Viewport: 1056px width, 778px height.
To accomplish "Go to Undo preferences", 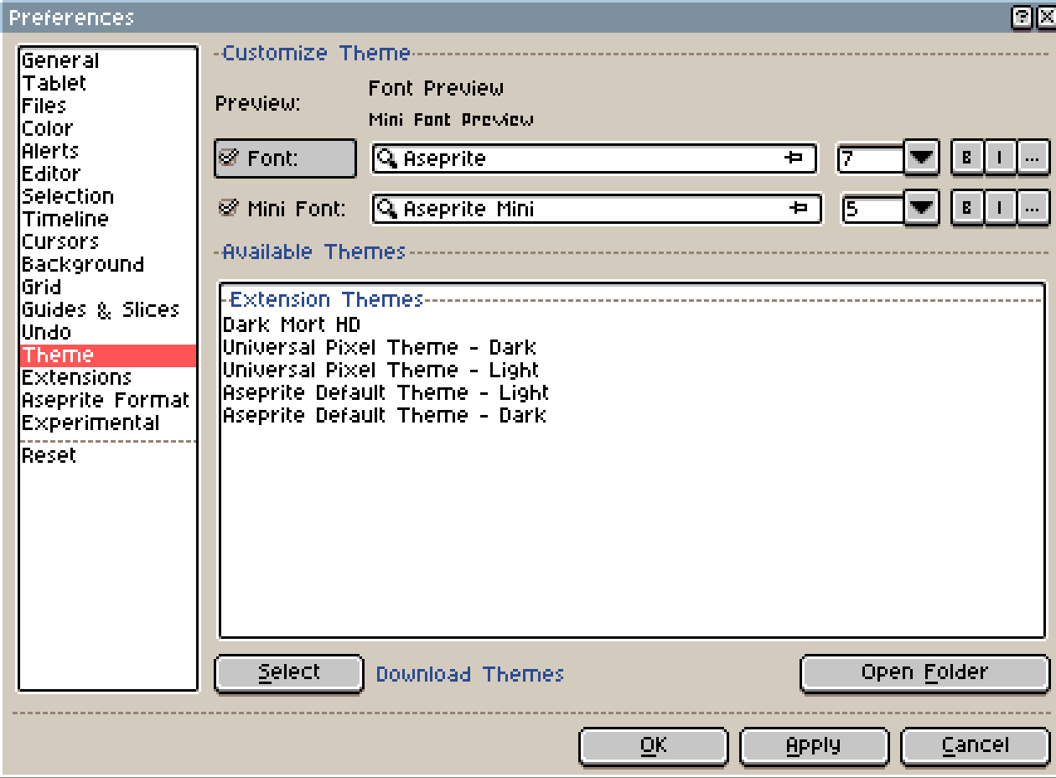I will click(108, 332).
